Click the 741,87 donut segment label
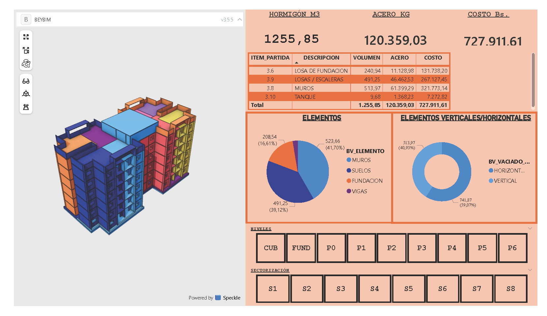 468,202
